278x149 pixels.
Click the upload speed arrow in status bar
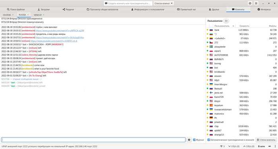[x=244, y=146]
